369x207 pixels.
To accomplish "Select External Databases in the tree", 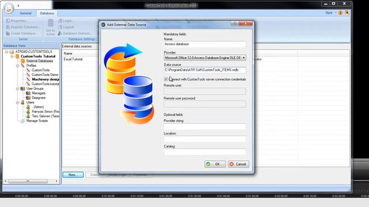I will click(x=40, y=61).
